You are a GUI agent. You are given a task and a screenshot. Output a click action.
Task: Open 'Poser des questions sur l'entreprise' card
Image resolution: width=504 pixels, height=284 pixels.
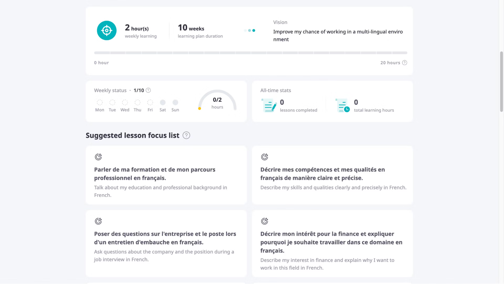166,244
